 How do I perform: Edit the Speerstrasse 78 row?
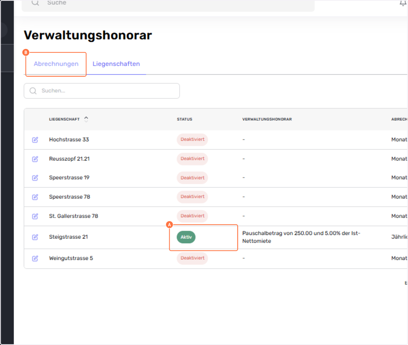(x=35, y=197)
